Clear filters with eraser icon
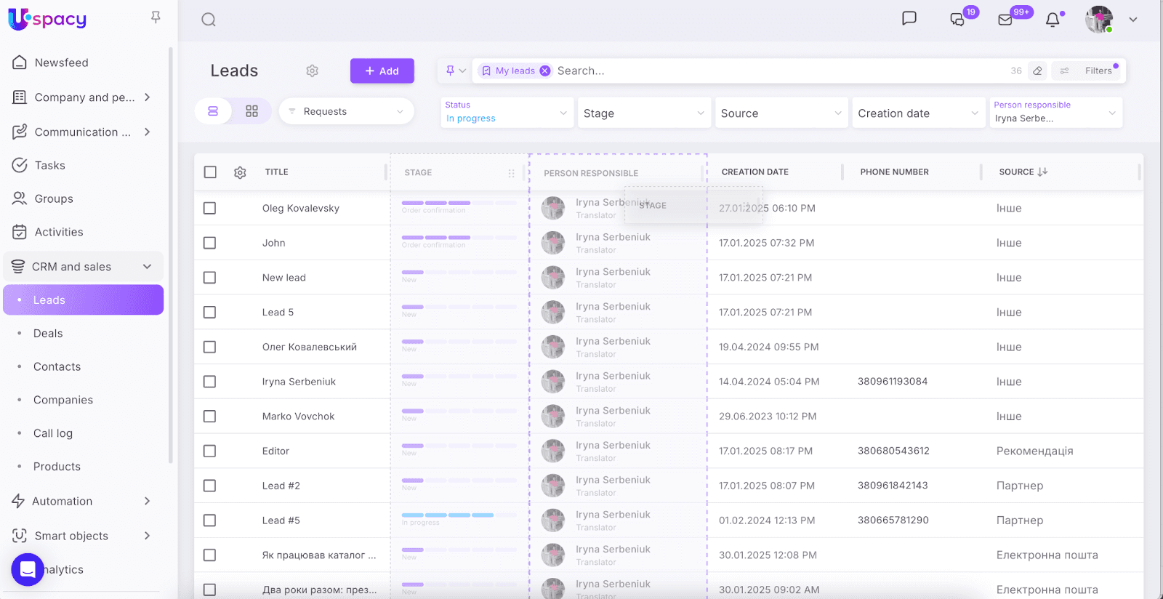The image size is (1163, 599). (1037, 71)
